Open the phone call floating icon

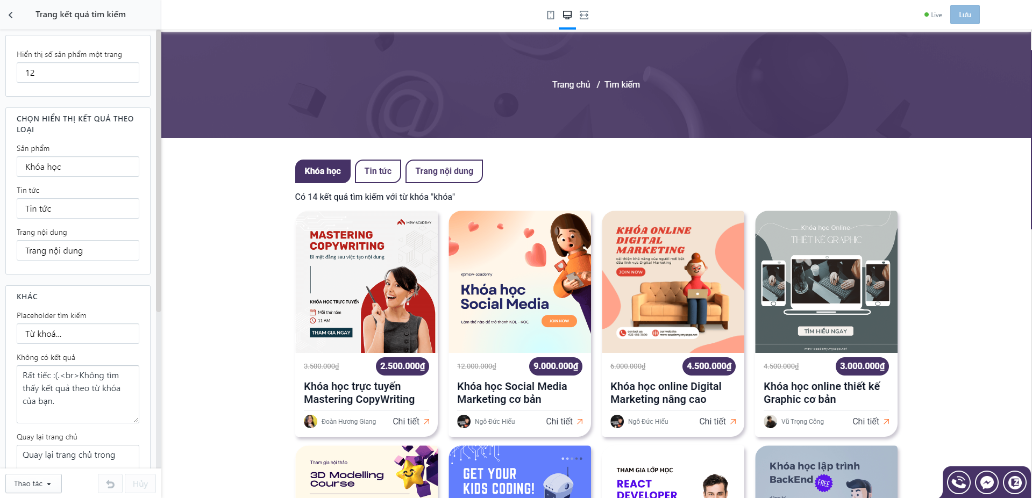pos(959,482)
